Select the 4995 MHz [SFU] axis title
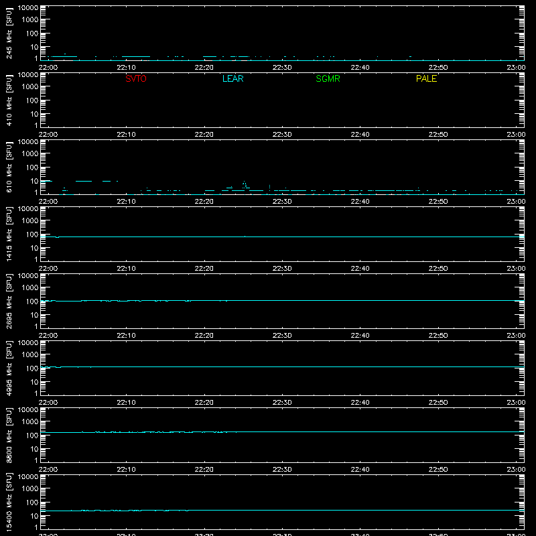This screenshot has height=536, width=536. tap(9, 368)
